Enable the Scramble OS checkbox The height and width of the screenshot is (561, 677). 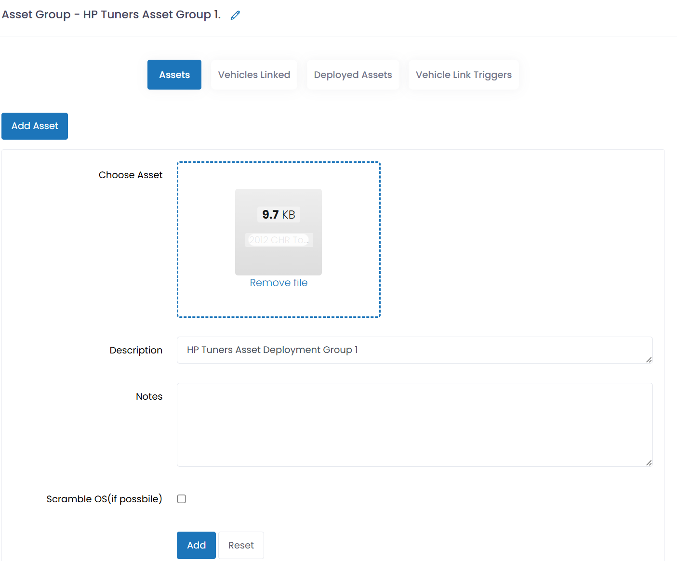182,499
